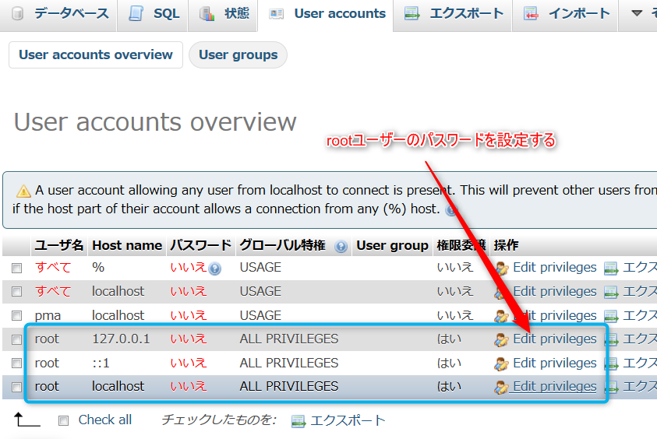Click export icon in root ::1 row
Screen dimensions: 657x439
tap(611, 363)
